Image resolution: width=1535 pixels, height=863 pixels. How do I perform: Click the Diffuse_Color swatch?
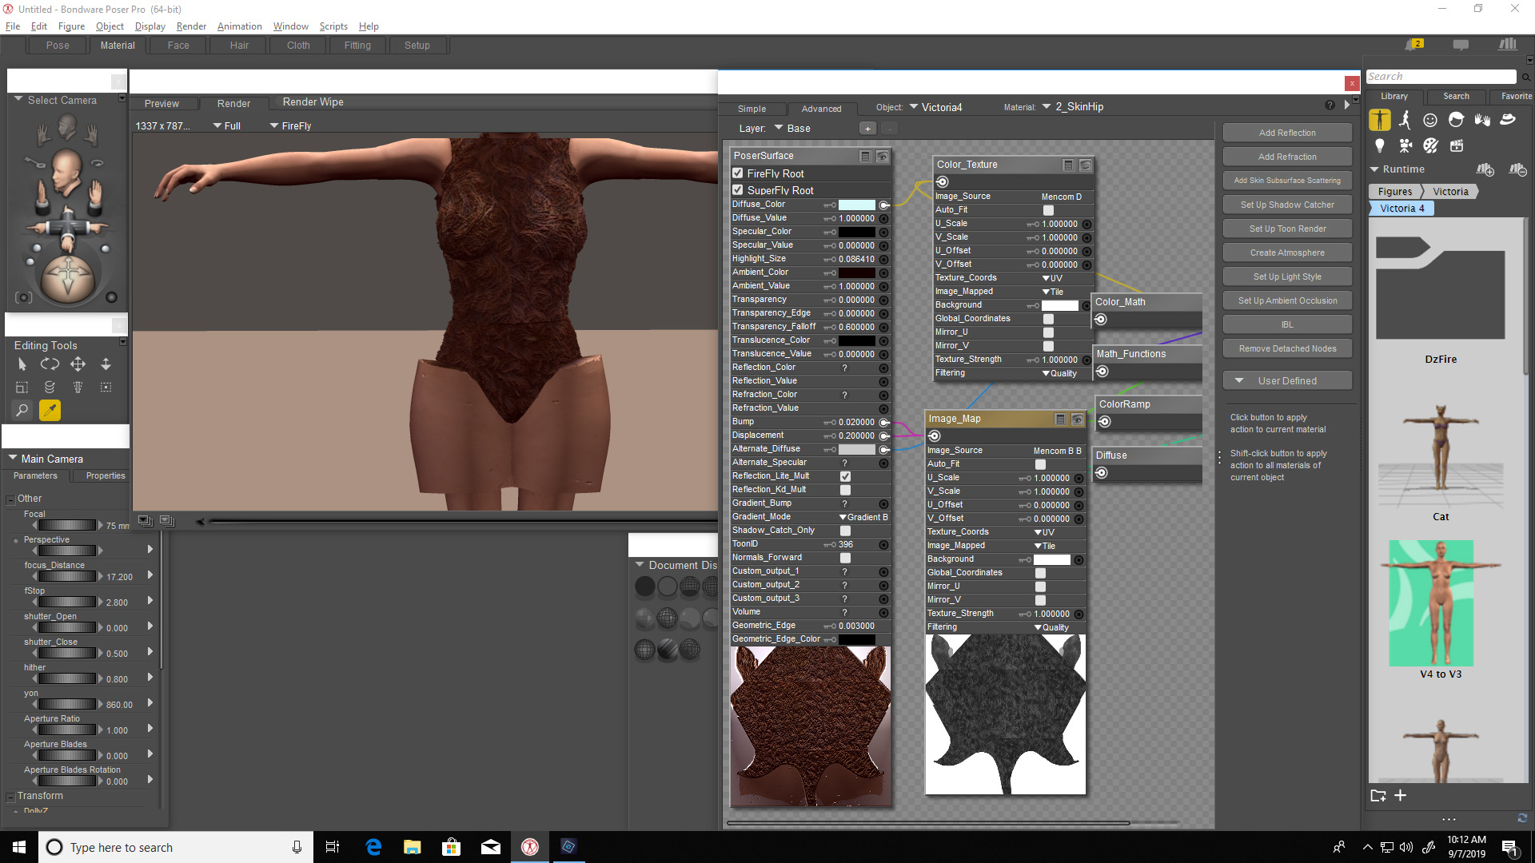(856, 205)
